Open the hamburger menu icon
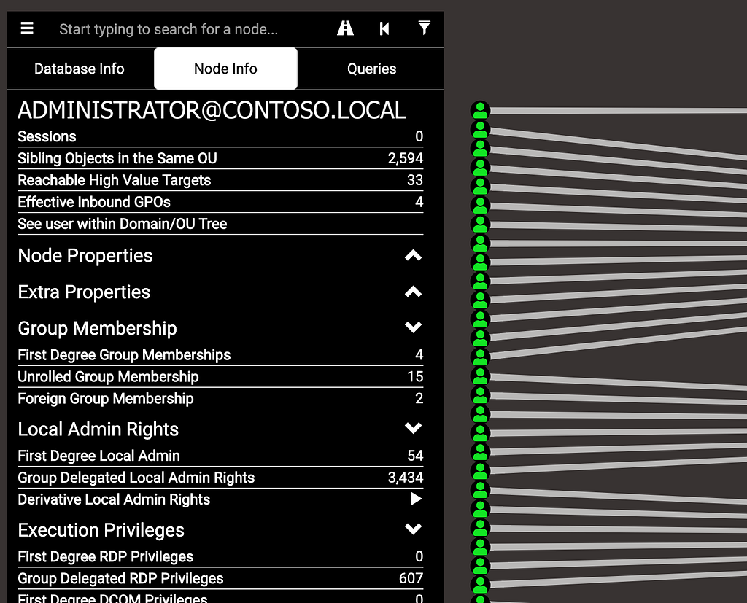This screenshot has height=603, width=747. coord(27,28)
